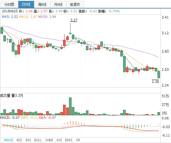Image resolution: width=171 pixels, height=143 pixels.
Task: Switch to the 分时图 tab
Action: click(x=9, y=4)
